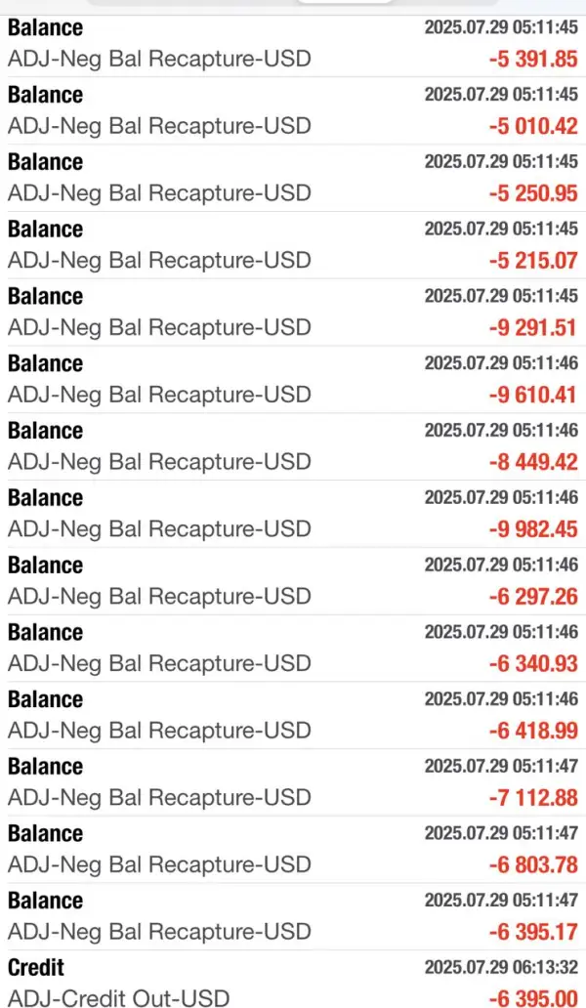The height and width of the screenshot is (1008, 586).
Task: Click the 06:13:32 timestamp
Action: (545, 968)
